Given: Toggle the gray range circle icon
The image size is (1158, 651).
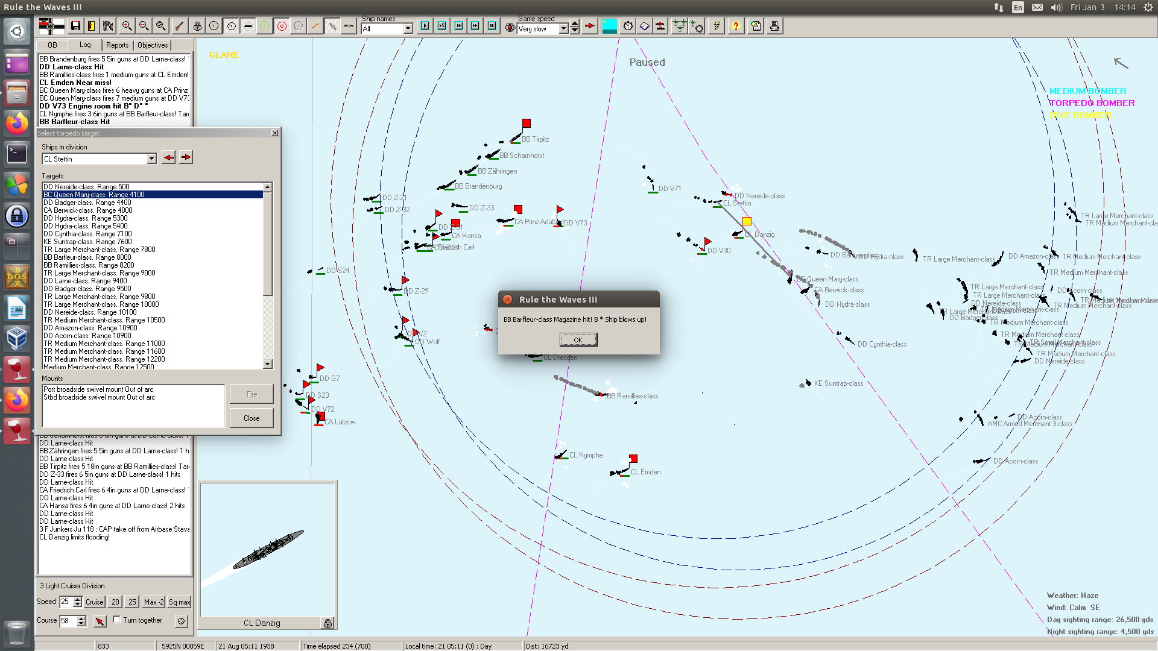Looking at the screenshot, I should [x=299, y=26].
